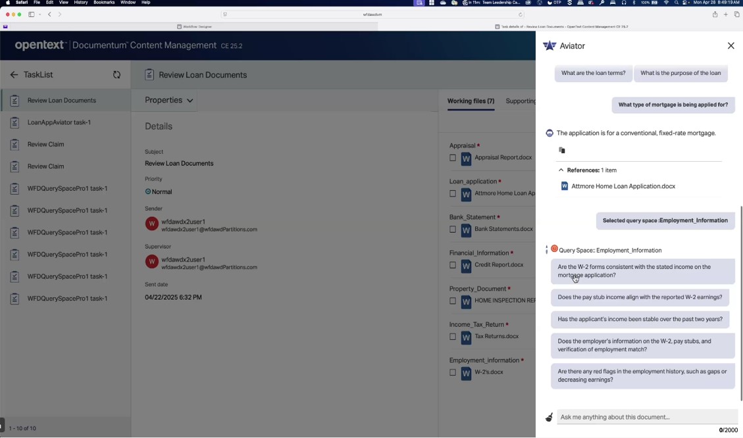Screen dimensions: 743x438
Task: Click 'What type of mortgage' question bubble
Action: tap(673, 105)
